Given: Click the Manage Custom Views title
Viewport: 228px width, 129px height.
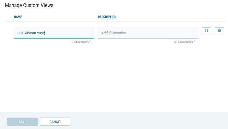Looking at the screenshot, I should tap(29, 5).
